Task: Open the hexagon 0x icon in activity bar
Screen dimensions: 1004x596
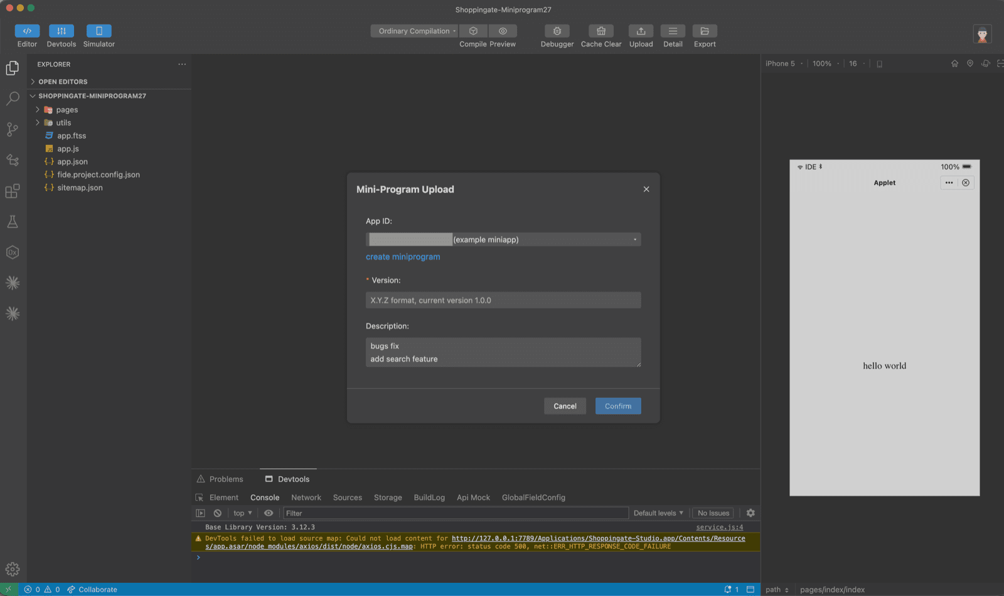Action: (13, 252)
